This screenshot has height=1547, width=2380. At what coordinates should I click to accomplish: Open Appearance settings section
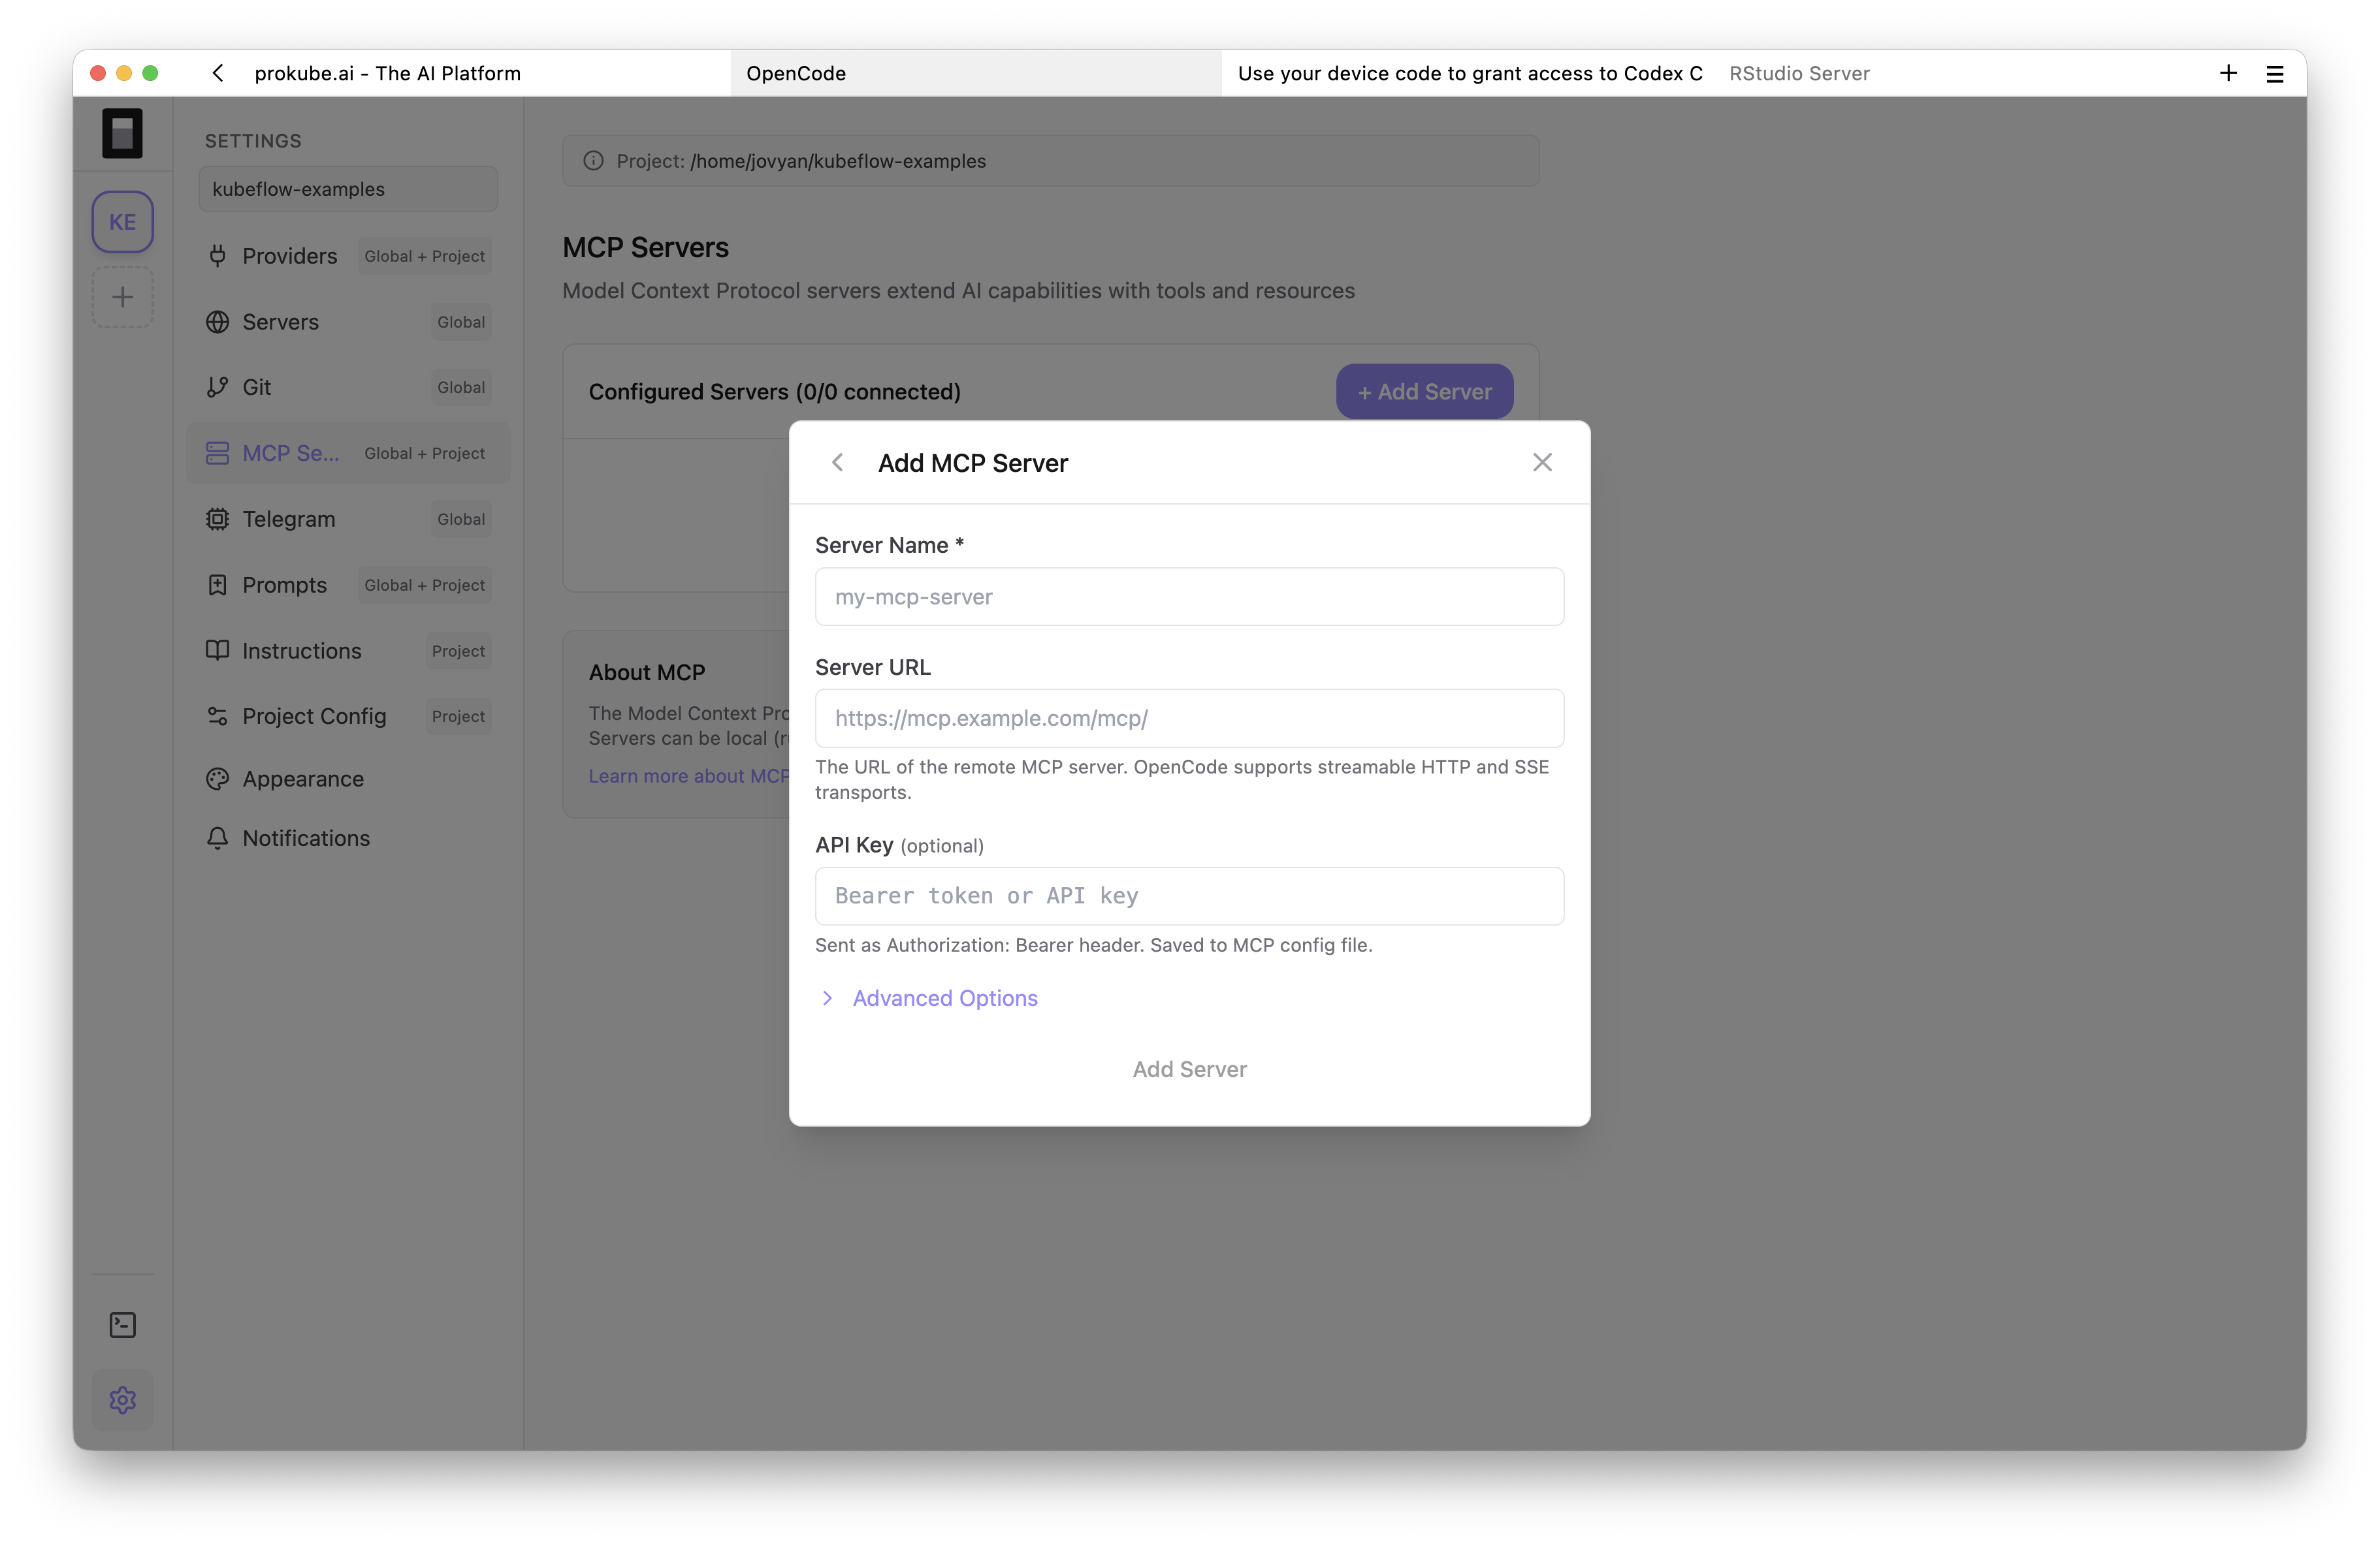click(x=348, y=779)
